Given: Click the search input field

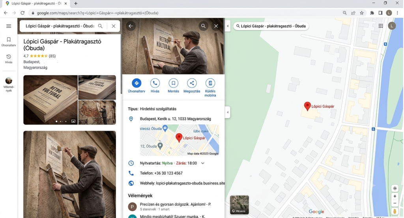Looking at the screenshot, I should click(x=60, y=26).
